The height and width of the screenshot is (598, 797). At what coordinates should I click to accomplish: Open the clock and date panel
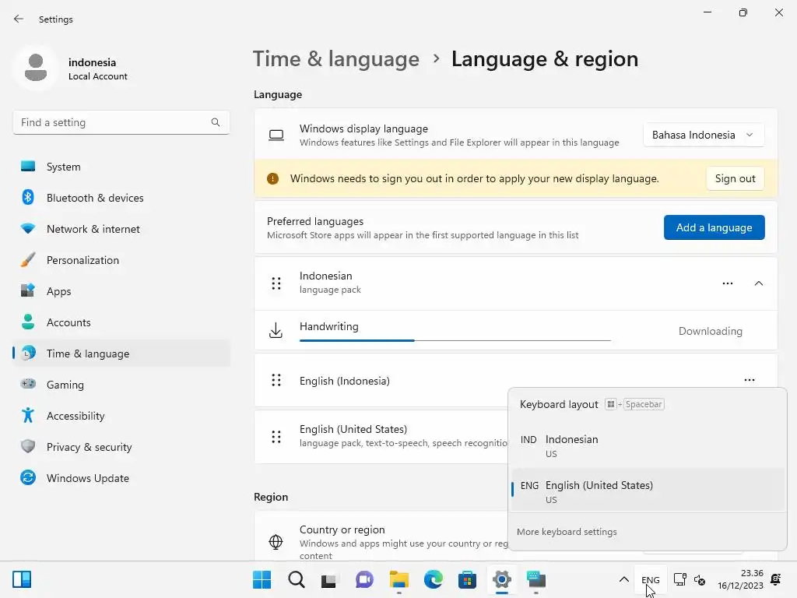[x=741, y=579]
